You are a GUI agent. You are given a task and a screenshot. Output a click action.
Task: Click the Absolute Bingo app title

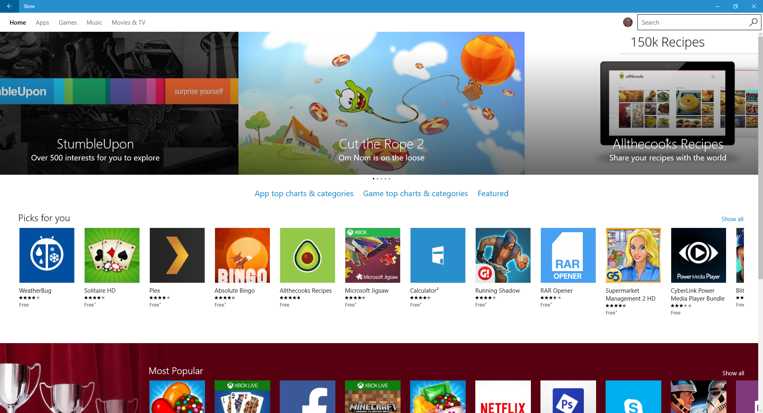pyautogui.click(x=234, y=291)
